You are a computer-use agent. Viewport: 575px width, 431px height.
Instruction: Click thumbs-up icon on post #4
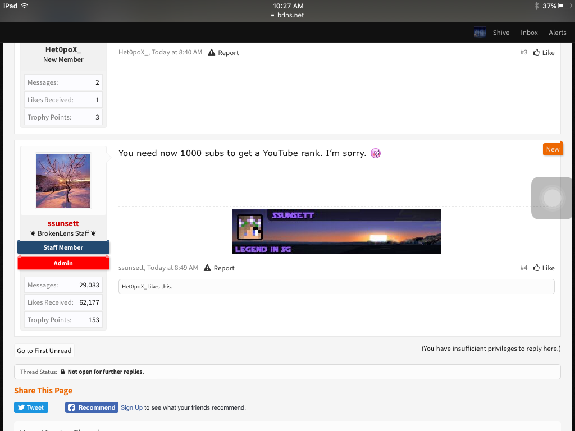pyautogui.click(x=536, y=268)
